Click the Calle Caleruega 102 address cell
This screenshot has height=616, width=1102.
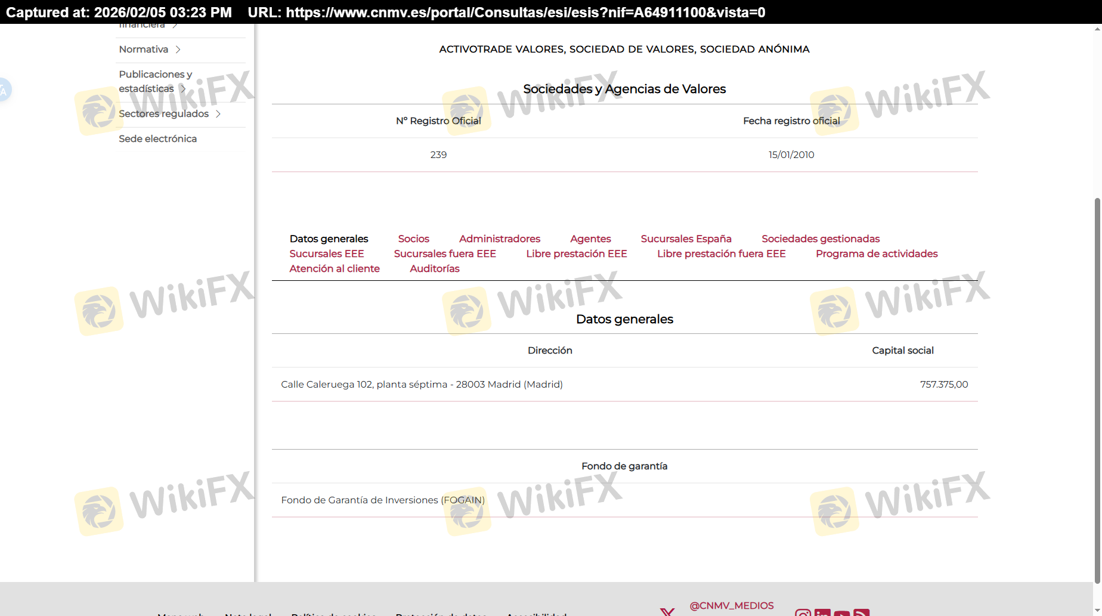point(422,385)
